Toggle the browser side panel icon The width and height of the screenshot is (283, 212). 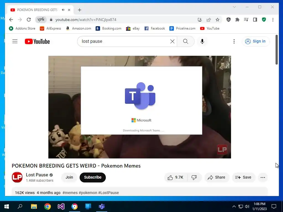(255, 20)
